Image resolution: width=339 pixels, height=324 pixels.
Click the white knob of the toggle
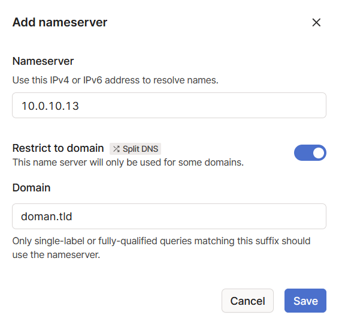319,153
